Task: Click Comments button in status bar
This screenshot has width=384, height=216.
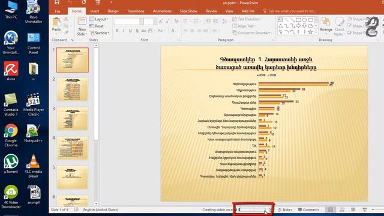Action: pyautogui.click(x=308, y=209)
